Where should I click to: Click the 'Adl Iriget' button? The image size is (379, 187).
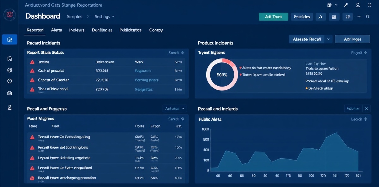352,39
